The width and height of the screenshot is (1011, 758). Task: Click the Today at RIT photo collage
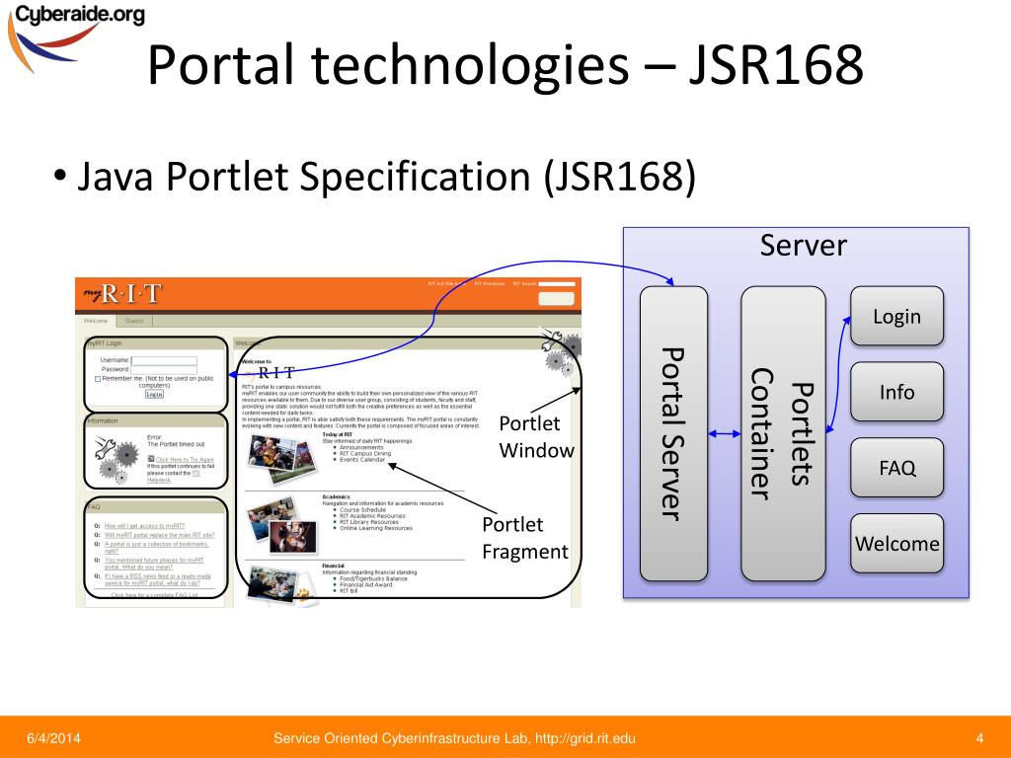coord(282,458)
